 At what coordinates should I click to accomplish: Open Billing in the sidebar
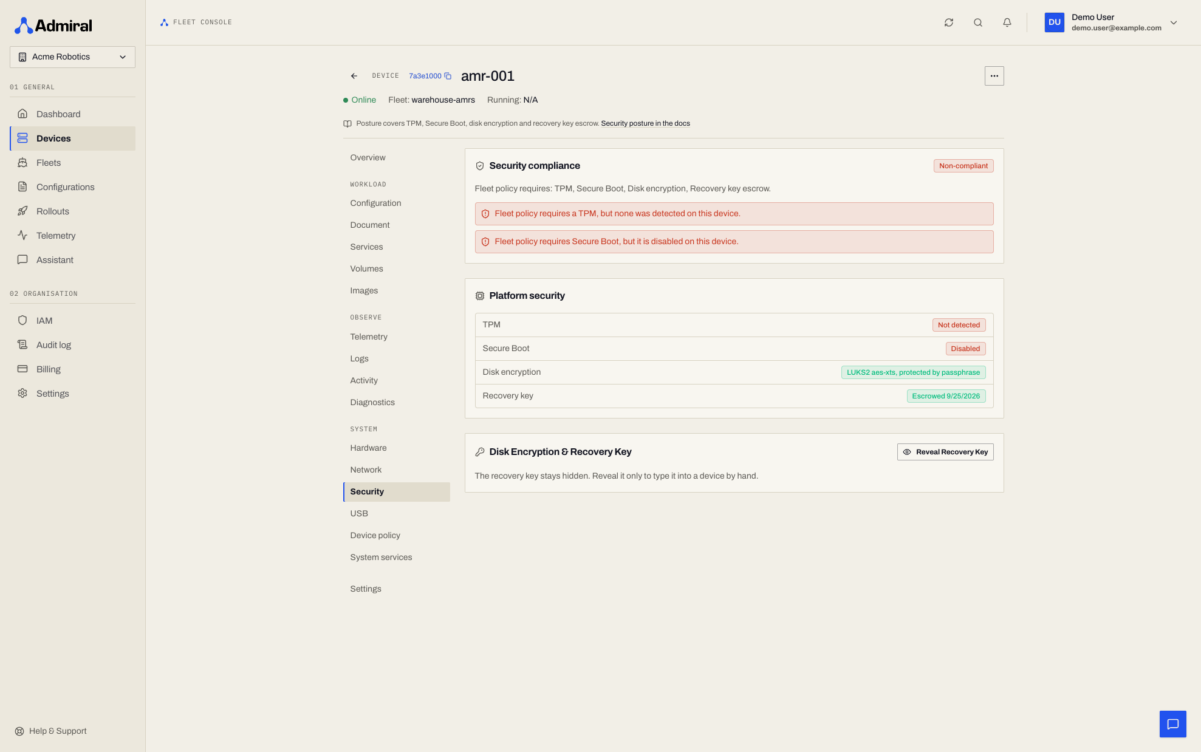[x=72, y=369]
